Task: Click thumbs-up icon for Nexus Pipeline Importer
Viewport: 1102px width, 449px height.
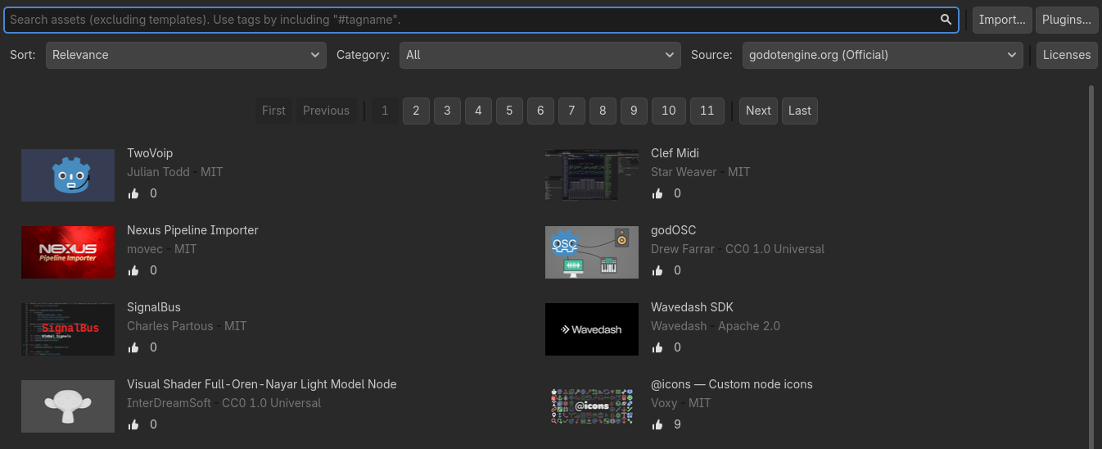Action: tap(133, 271)
